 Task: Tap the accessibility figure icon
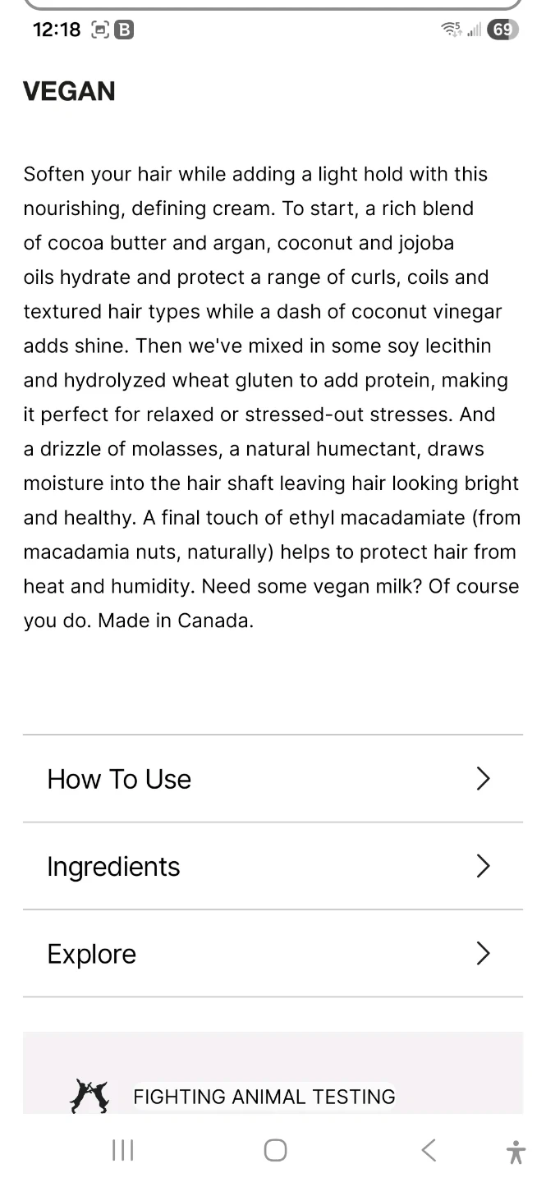(x=516, y=1152)
